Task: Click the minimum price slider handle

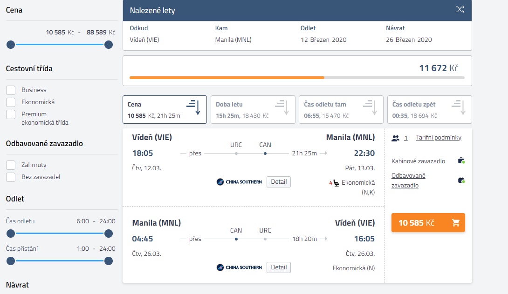Action: [x=11, y=45]
